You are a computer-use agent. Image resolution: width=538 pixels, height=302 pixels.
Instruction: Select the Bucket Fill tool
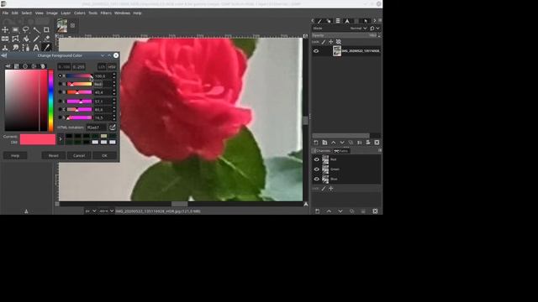point(26,39)
